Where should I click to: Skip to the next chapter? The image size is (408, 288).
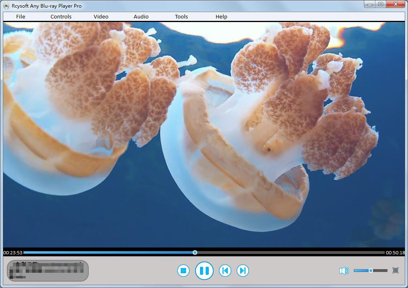243,271
